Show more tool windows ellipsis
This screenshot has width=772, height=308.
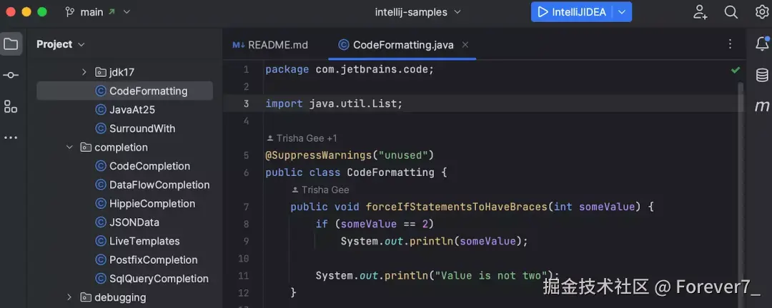click(x=11, y=138)
